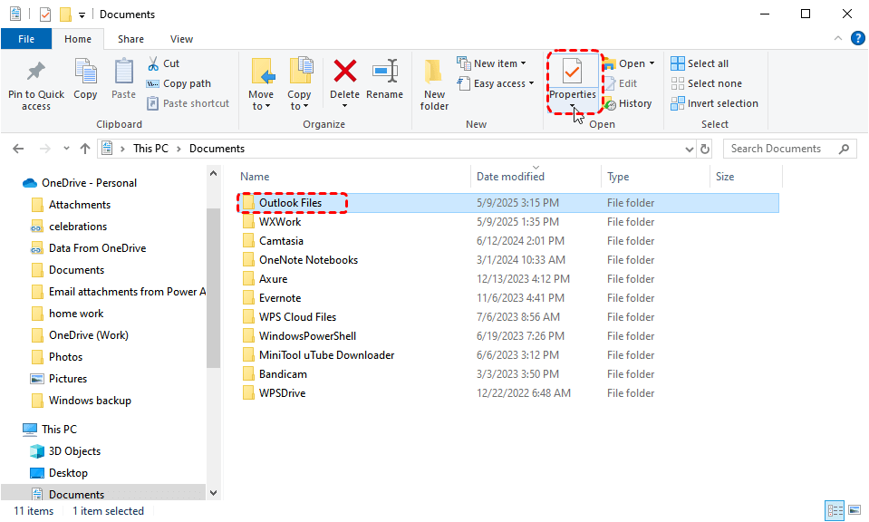
Task: Switch to the Share tab
Action: point(130,39)
